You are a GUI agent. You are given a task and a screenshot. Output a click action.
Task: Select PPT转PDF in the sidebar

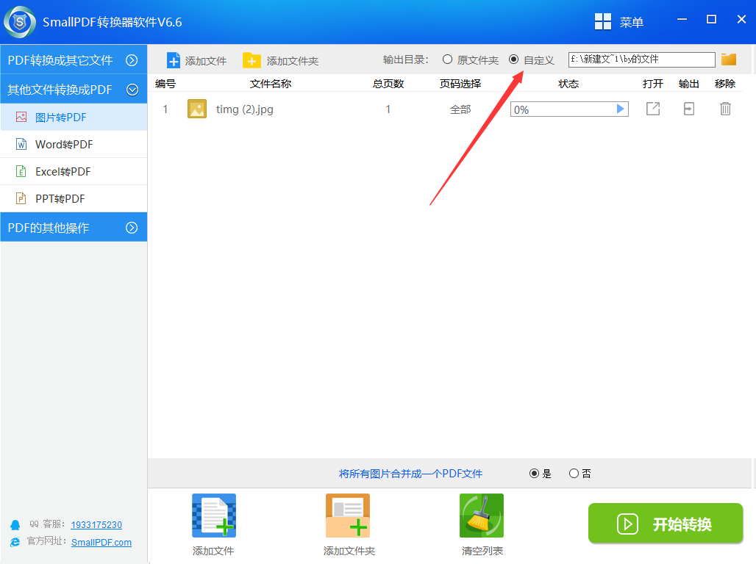[74, 198]
